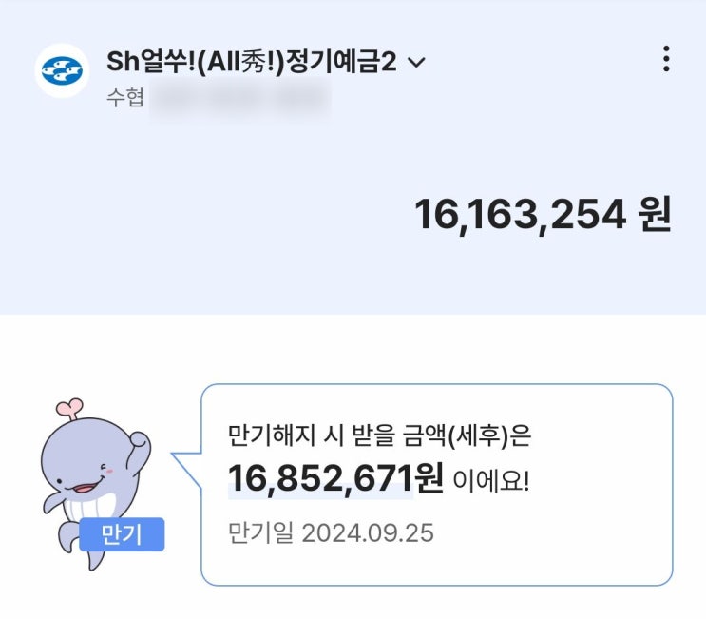This screenshot has height=619, width=706.
Task: Click the whale mascot character
Action: (95, 484)
